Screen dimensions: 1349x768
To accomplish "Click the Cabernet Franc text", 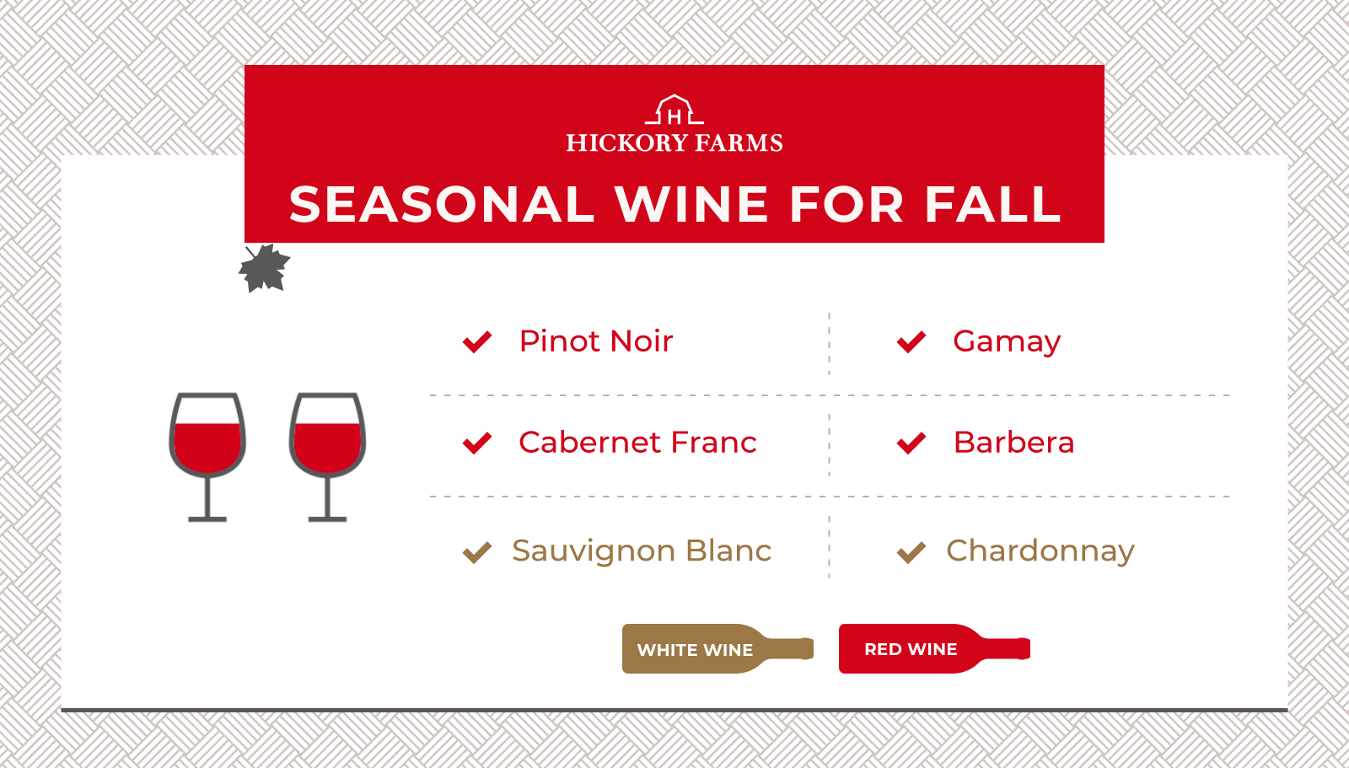I will pyautogui.click(x=637, y=443).
